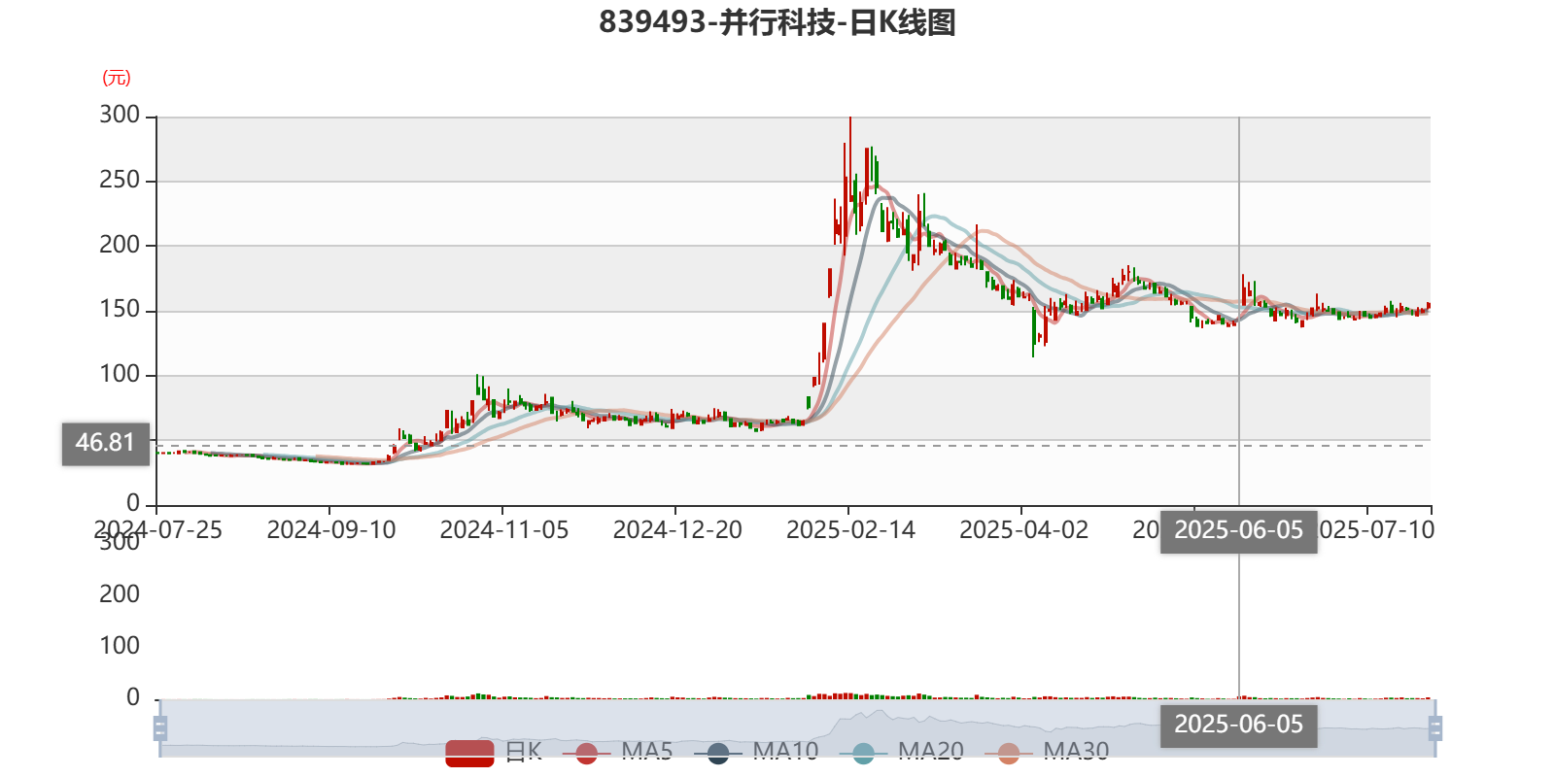Image resolution: width=1555 pixels, height=777 pixels.
Task: Click the 2025-02-14 x-axis date
Action: (850, 530)
